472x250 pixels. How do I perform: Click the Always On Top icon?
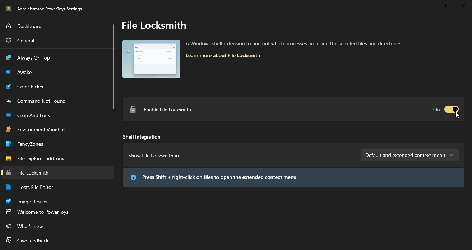point(9,58)
